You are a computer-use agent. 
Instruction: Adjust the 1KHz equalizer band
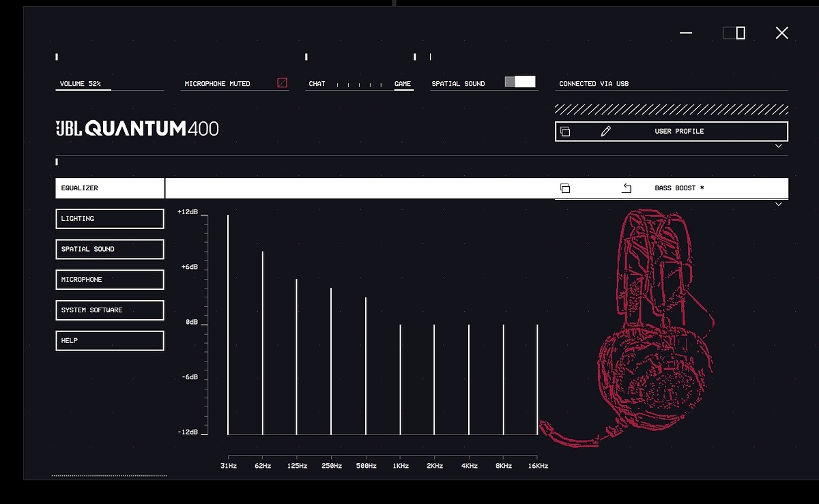point(400,380)
